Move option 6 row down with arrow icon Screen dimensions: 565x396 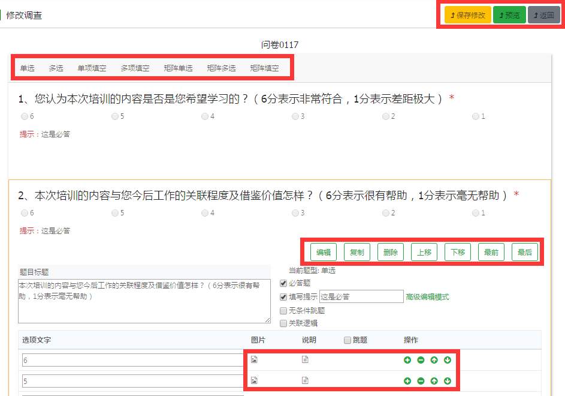click(447, 360)
